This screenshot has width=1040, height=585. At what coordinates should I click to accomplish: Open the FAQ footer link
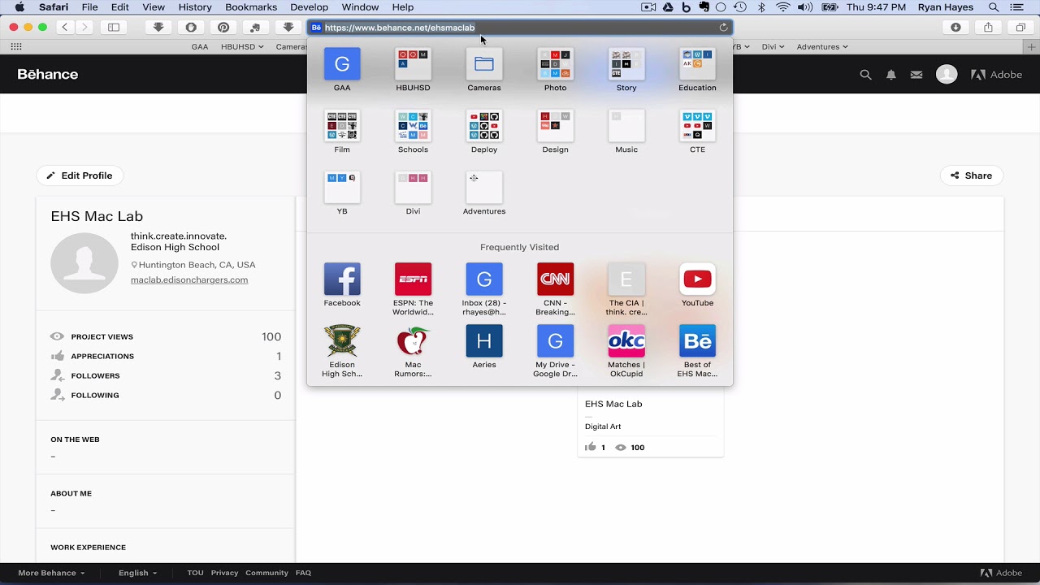pos(303,573)
